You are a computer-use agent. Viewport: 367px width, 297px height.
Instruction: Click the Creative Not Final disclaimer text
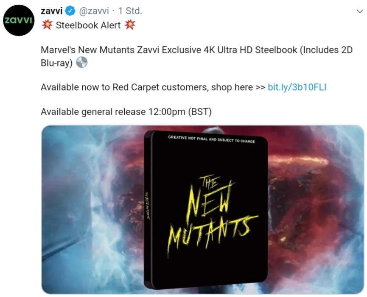[211, 139]
